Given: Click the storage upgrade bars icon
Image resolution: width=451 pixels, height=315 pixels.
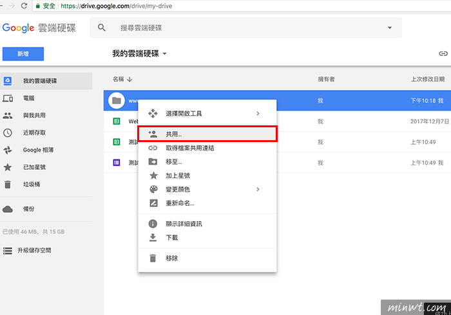Looking at the screenshot, I should click(x=8, y=251).
